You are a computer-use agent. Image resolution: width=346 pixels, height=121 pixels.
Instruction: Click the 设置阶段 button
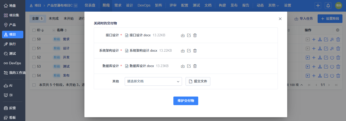click(x=330, y=19)
